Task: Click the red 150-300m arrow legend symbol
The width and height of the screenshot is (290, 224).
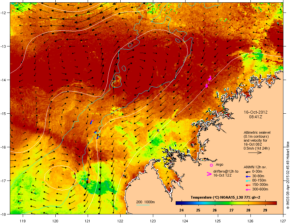Action: coord(248,185)
